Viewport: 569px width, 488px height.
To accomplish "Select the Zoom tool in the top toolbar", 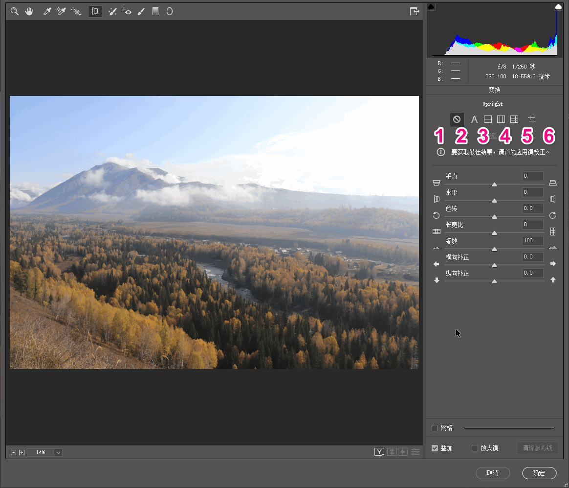I will click(x=15, y=11).
